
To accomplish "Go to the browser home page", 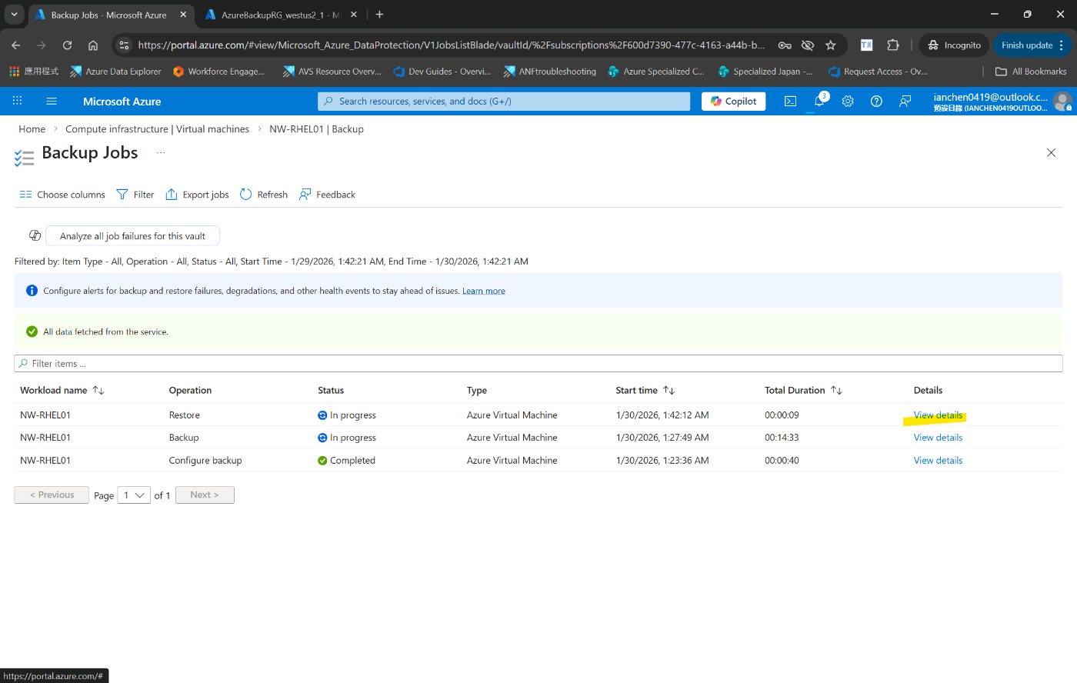I will 93,45.
